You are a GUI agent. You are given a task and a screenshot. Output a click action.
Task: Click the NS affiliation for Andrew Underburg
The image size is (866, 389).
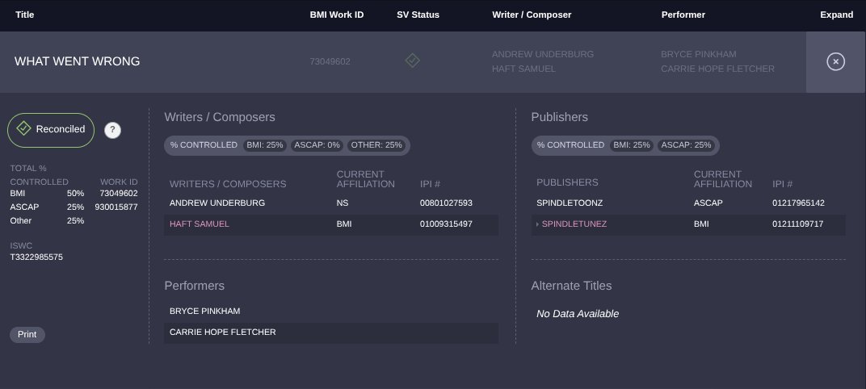click(343, 203)
